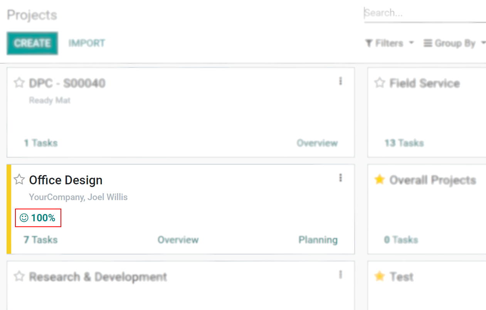486x310 pixels.
Task: Expand the Group By dropdown
Action: 455,43
